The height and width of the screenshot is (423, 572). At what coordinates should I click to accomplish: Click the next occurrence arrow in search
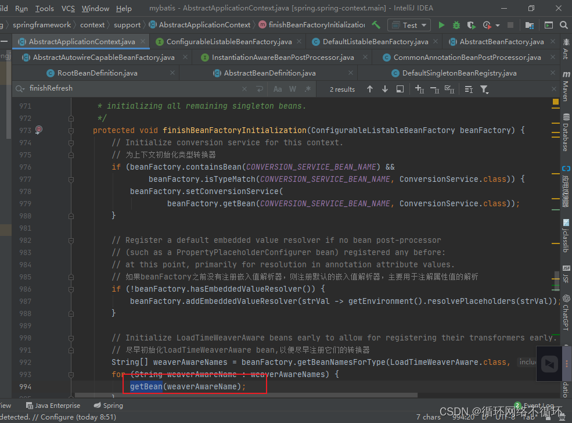[x=384, y=88]
